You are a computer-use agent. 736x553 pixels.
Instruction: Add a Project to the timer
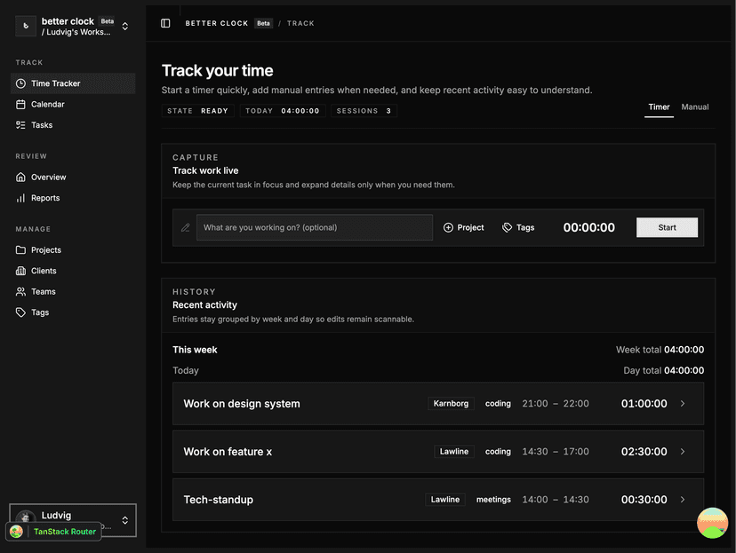[464, 227]
